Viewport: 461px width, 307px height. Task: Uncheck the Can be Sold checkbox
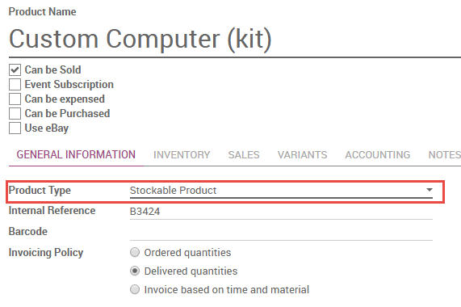(15, 70)
